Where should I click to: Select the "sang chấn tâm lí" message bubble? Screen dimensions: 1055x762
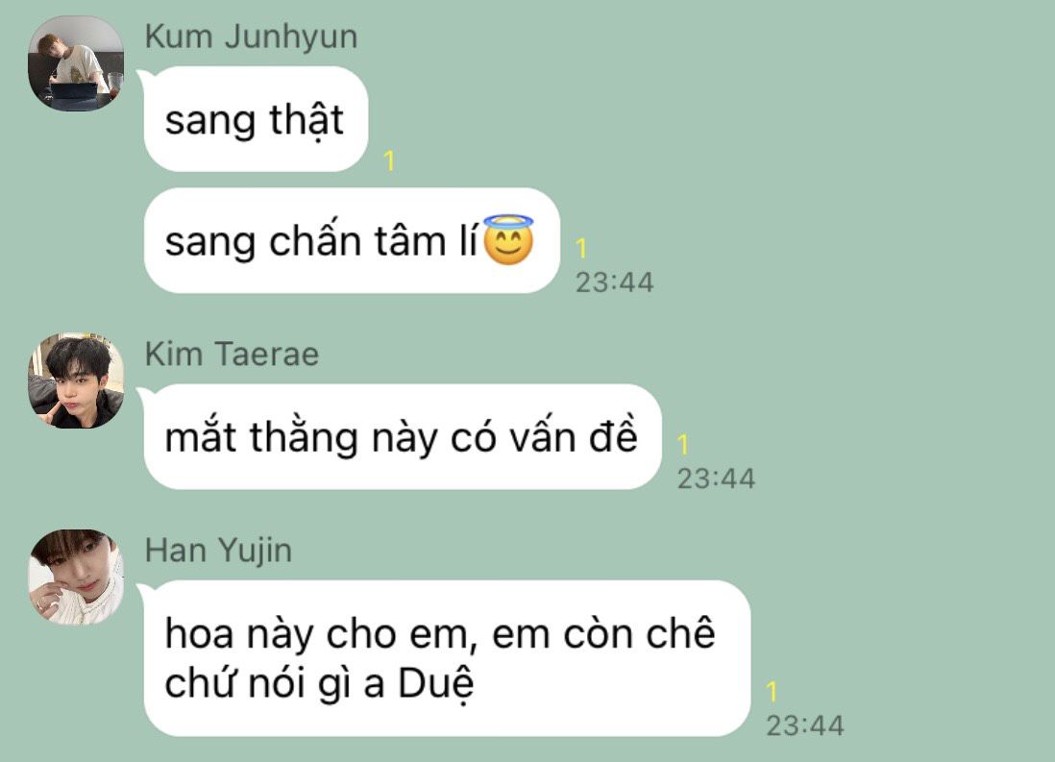click(x=352, y=240)
